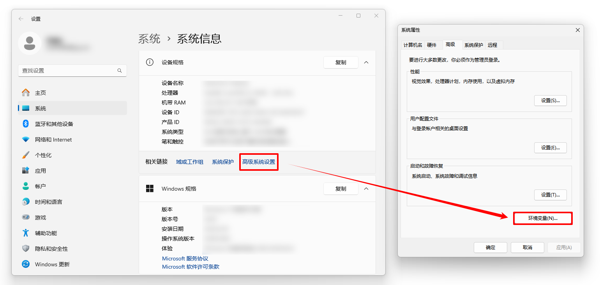Collapse the 设备规格 section chevron

366,62
